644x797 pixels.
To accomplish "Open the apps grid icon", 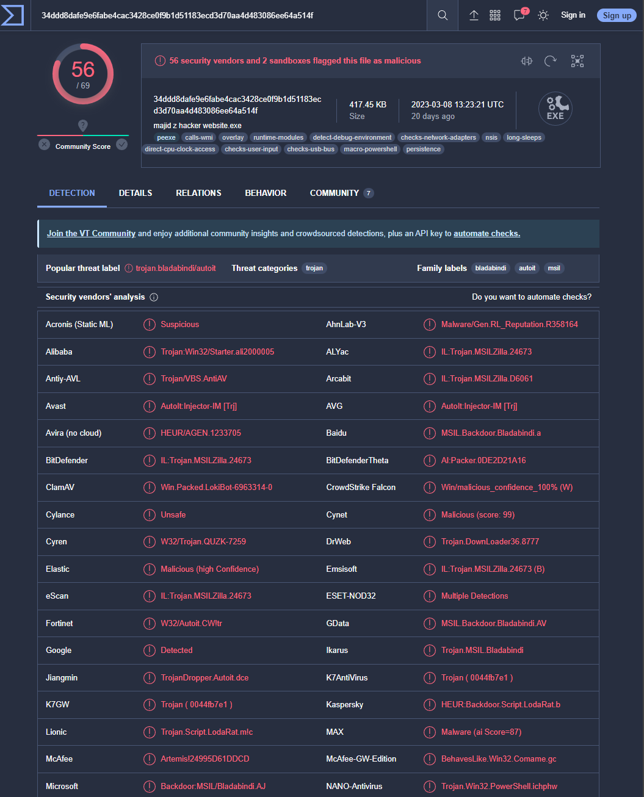I will pyautogui.click(x=495, y=15).
